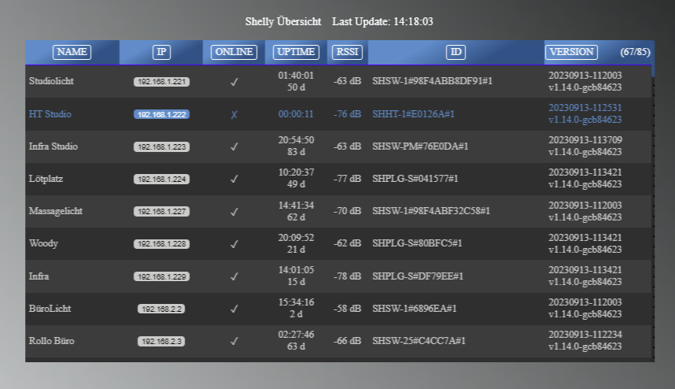Open IP link 192.168.1.224
The image size is (675, 389).
(161, 180)
